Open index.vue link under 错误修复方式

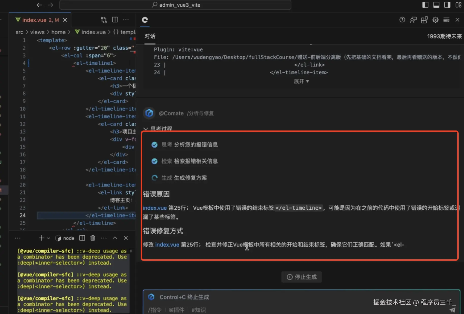[x=167, y=245]
